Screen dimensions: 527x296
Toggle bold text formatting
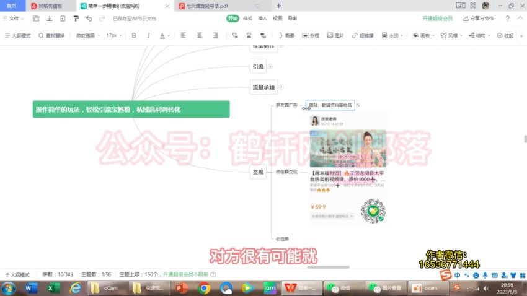tap(133, 36)
